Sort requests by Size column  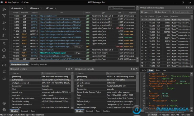(x=119, y=13)
